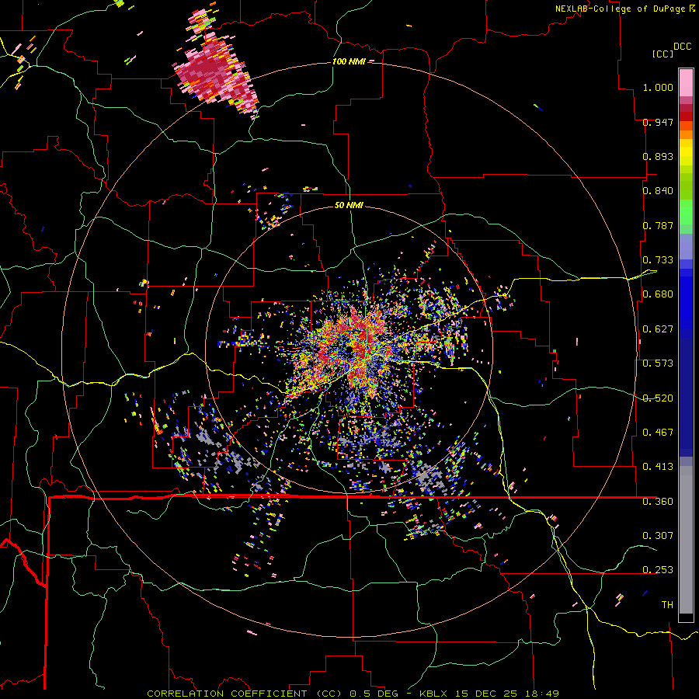Click the 0.307 color scale value
Viewport: 699px width, 699px height.
pos(658,535)
